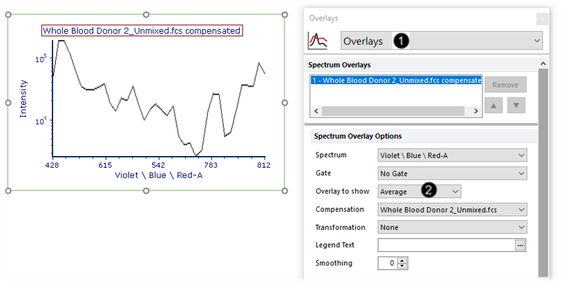Click inside the Legend Text field
This screenshot has width=563, height=283.
(x=447, y=245)
